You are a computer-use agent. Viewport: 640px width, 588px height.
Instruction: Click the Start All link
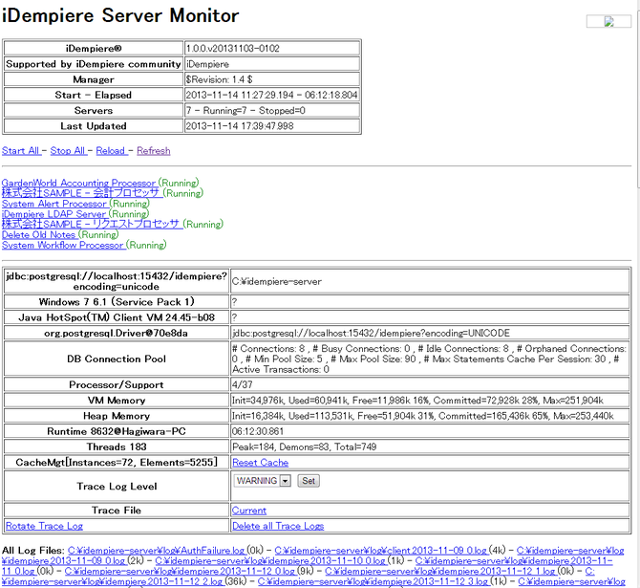pos(21,151)
